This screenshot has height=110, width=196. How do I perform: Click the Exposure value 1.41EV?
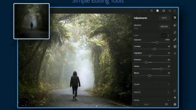coord(167,40)
